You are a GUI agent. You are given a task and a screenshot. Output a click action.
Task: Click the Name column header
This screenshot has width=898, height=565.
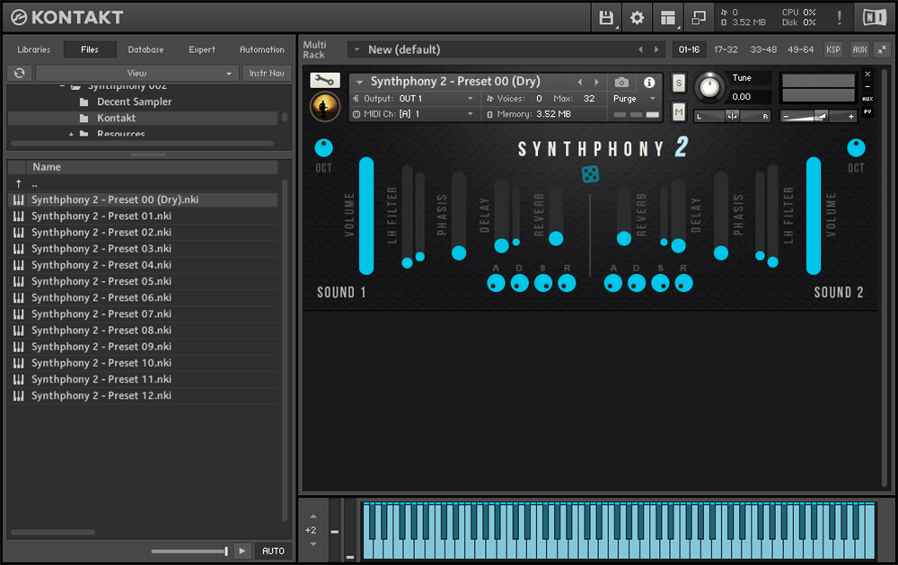tap(152, 167)
